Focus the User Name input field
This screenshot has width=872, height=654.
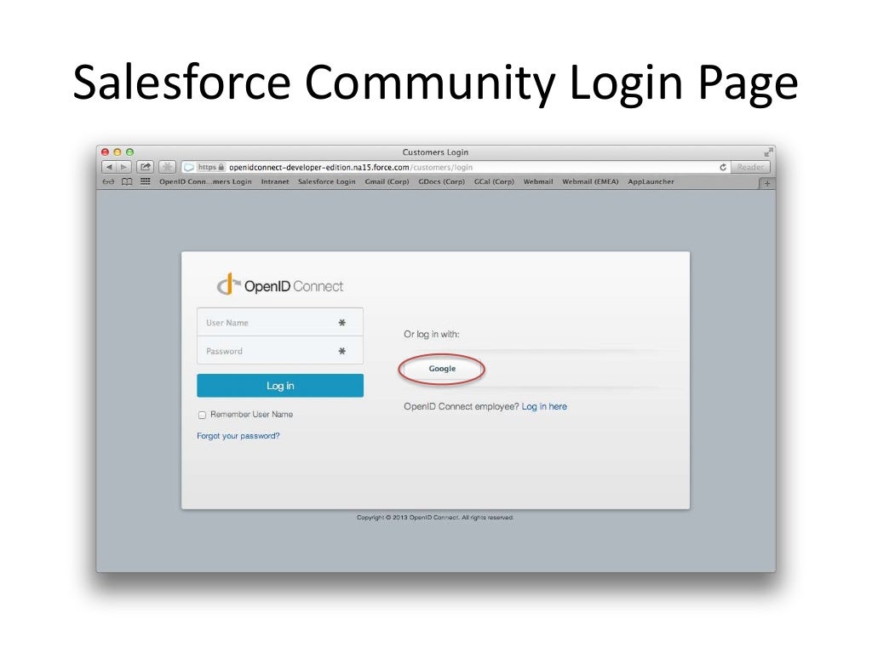280,323
